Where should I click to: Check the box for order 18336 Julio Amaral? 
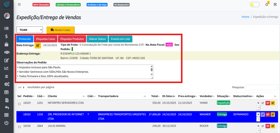19,127
